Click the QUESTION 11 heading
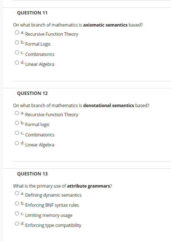This screenshot has width=171, height=241. pos(32,13)
